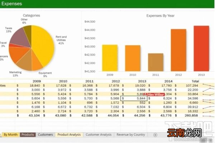Open Revenue by Country sheet tab

131,135
